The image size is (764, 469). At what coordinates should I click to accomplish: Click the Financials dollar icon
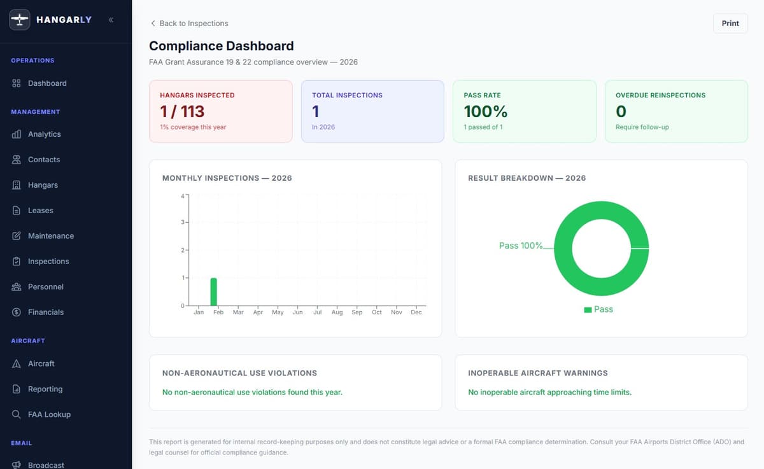17,312
